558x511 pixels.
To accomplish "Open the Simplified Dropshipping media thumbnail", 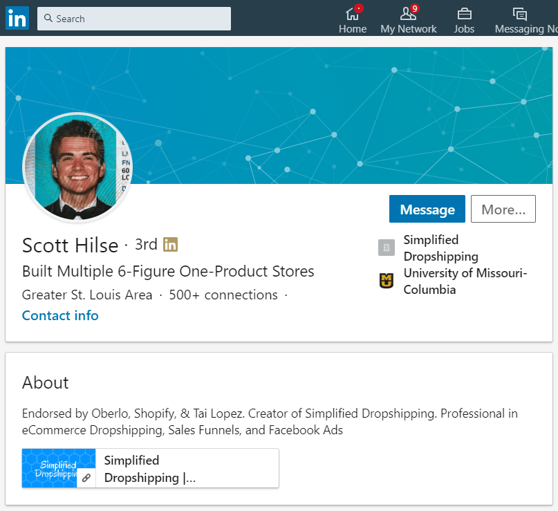I will click(59, 468).
